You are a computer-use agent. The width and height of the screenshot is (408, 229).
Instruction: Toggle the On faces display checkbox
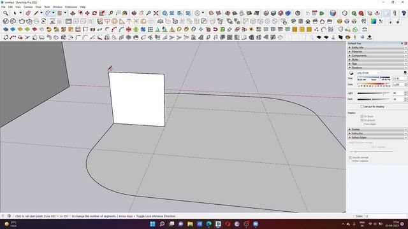(361, 116)
